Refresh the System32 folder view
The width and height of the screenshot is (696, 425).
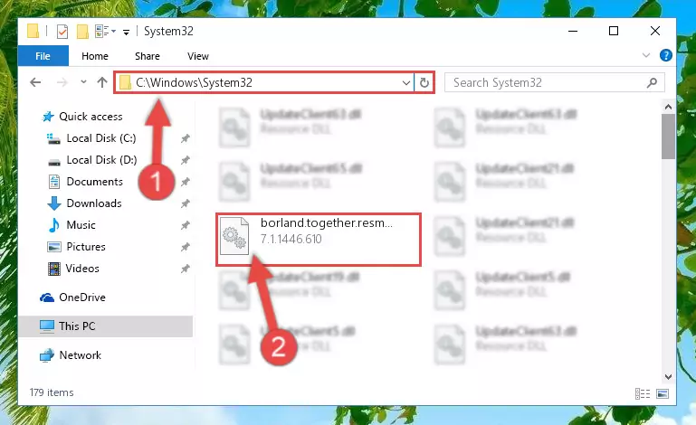click(x=424, y=82)
